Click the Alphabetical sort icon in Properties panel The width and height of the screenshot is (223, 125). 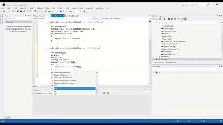pos(156,73)
